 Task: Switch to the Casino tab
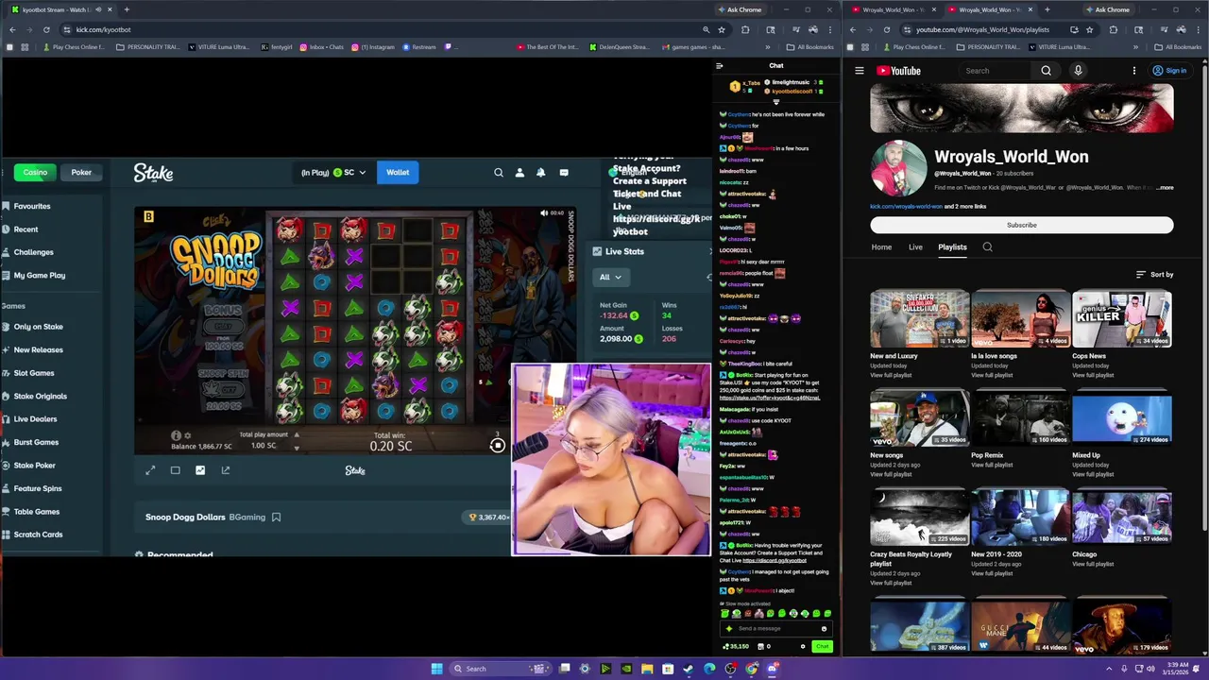point(35,173)
